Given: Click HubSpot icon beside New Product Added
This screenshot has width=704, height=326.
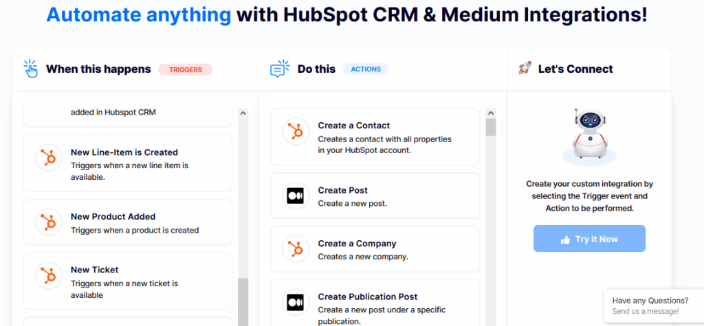Looking at the screenshot, I should pyautogui.click(x=48, y=222).
